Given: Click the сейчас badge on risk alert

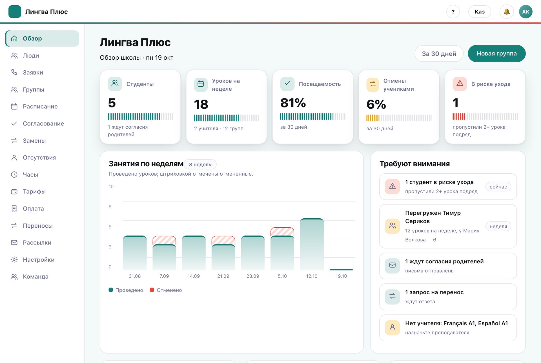Looking at the screenshot, I should click(498, 187).
